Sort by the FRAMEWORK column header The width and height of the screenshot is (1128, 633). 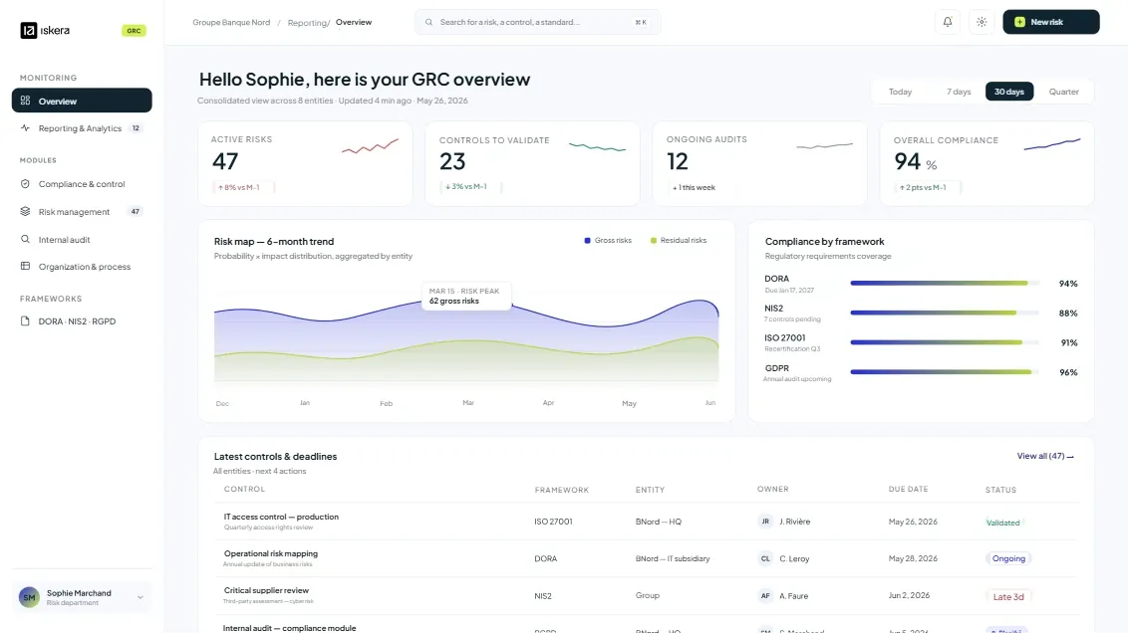click(x=561, y=490)
